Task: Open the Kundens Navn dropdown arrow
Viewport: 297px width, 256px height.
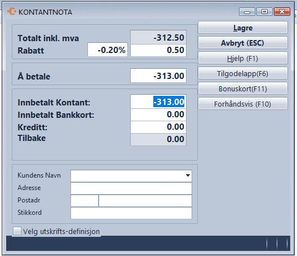Action: pyautogui.click(x=188, y=175)
